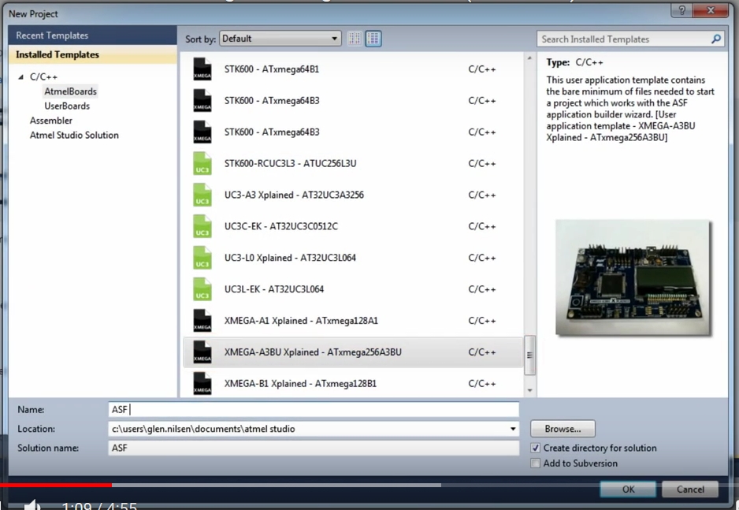Enable Add to Subversion checkbox
Viewport: 739px width, 510px height.
pos(535,463)
